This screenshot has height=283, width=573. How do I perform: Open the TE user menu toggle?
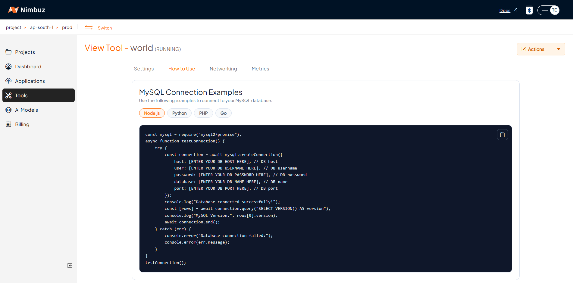tap(548, 10)
